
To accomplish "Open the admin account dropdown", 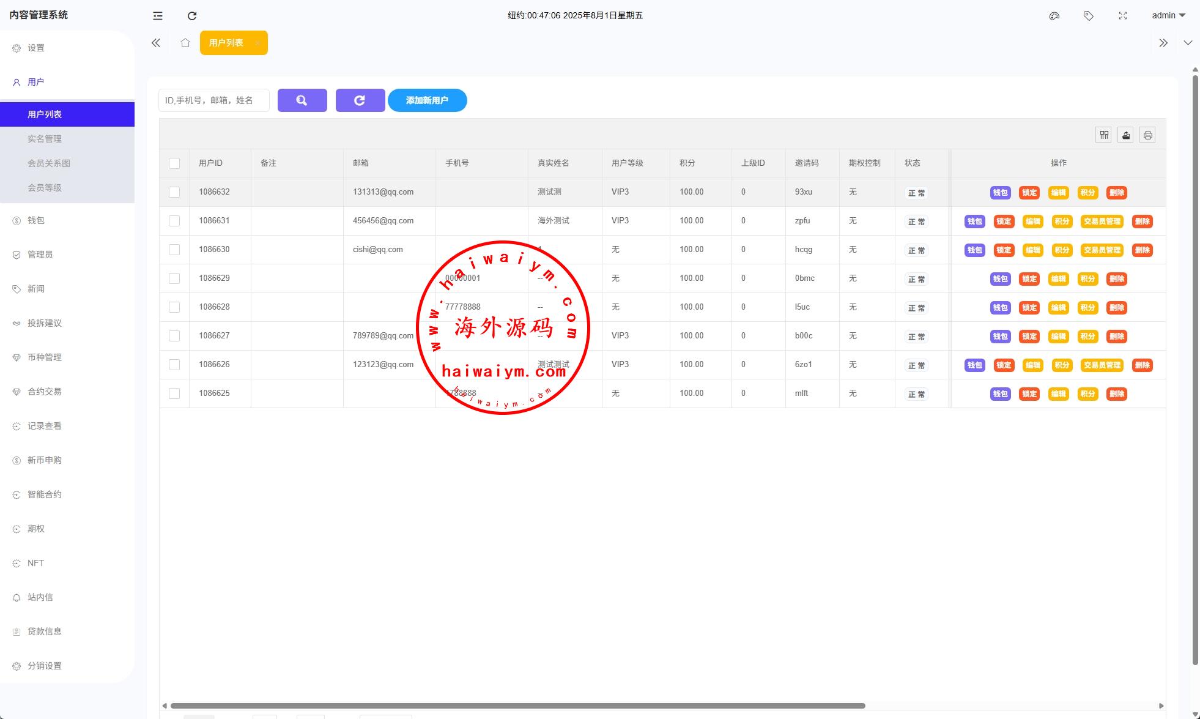I will [x=1168, y=16].
